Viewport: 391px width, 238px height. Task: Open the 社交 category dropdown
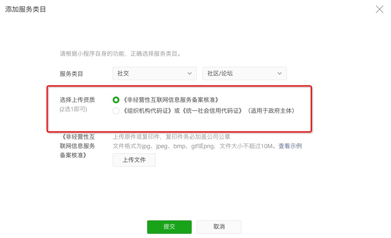click(x=155, y=73)
